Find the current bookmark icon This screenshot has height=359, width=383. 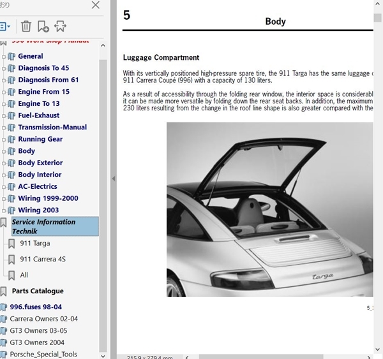(x=60, y=26)
